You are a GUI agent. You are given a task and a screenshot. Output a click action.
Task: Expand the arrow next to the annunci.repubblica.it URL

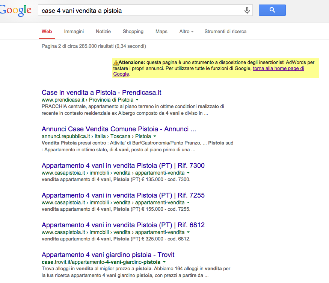(x=155, y=136)
